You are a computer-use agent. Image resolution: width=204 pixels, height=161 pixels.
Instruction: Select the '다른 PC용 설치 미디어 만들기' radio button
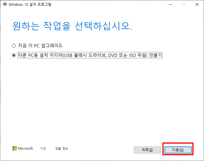(14, 55)
